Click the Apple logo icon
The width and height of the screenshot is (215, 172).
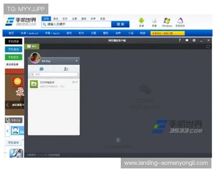tap(154, 21)
